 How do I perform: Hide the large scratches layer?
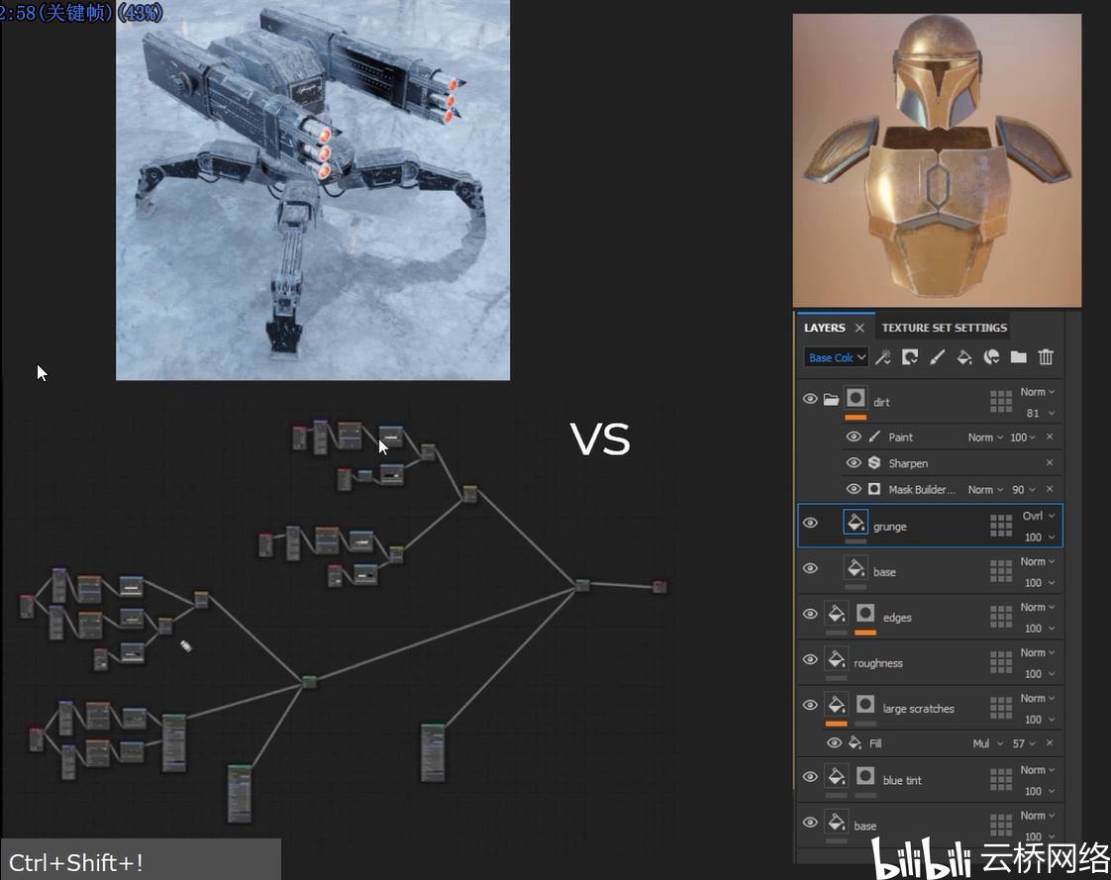point(810,705)
